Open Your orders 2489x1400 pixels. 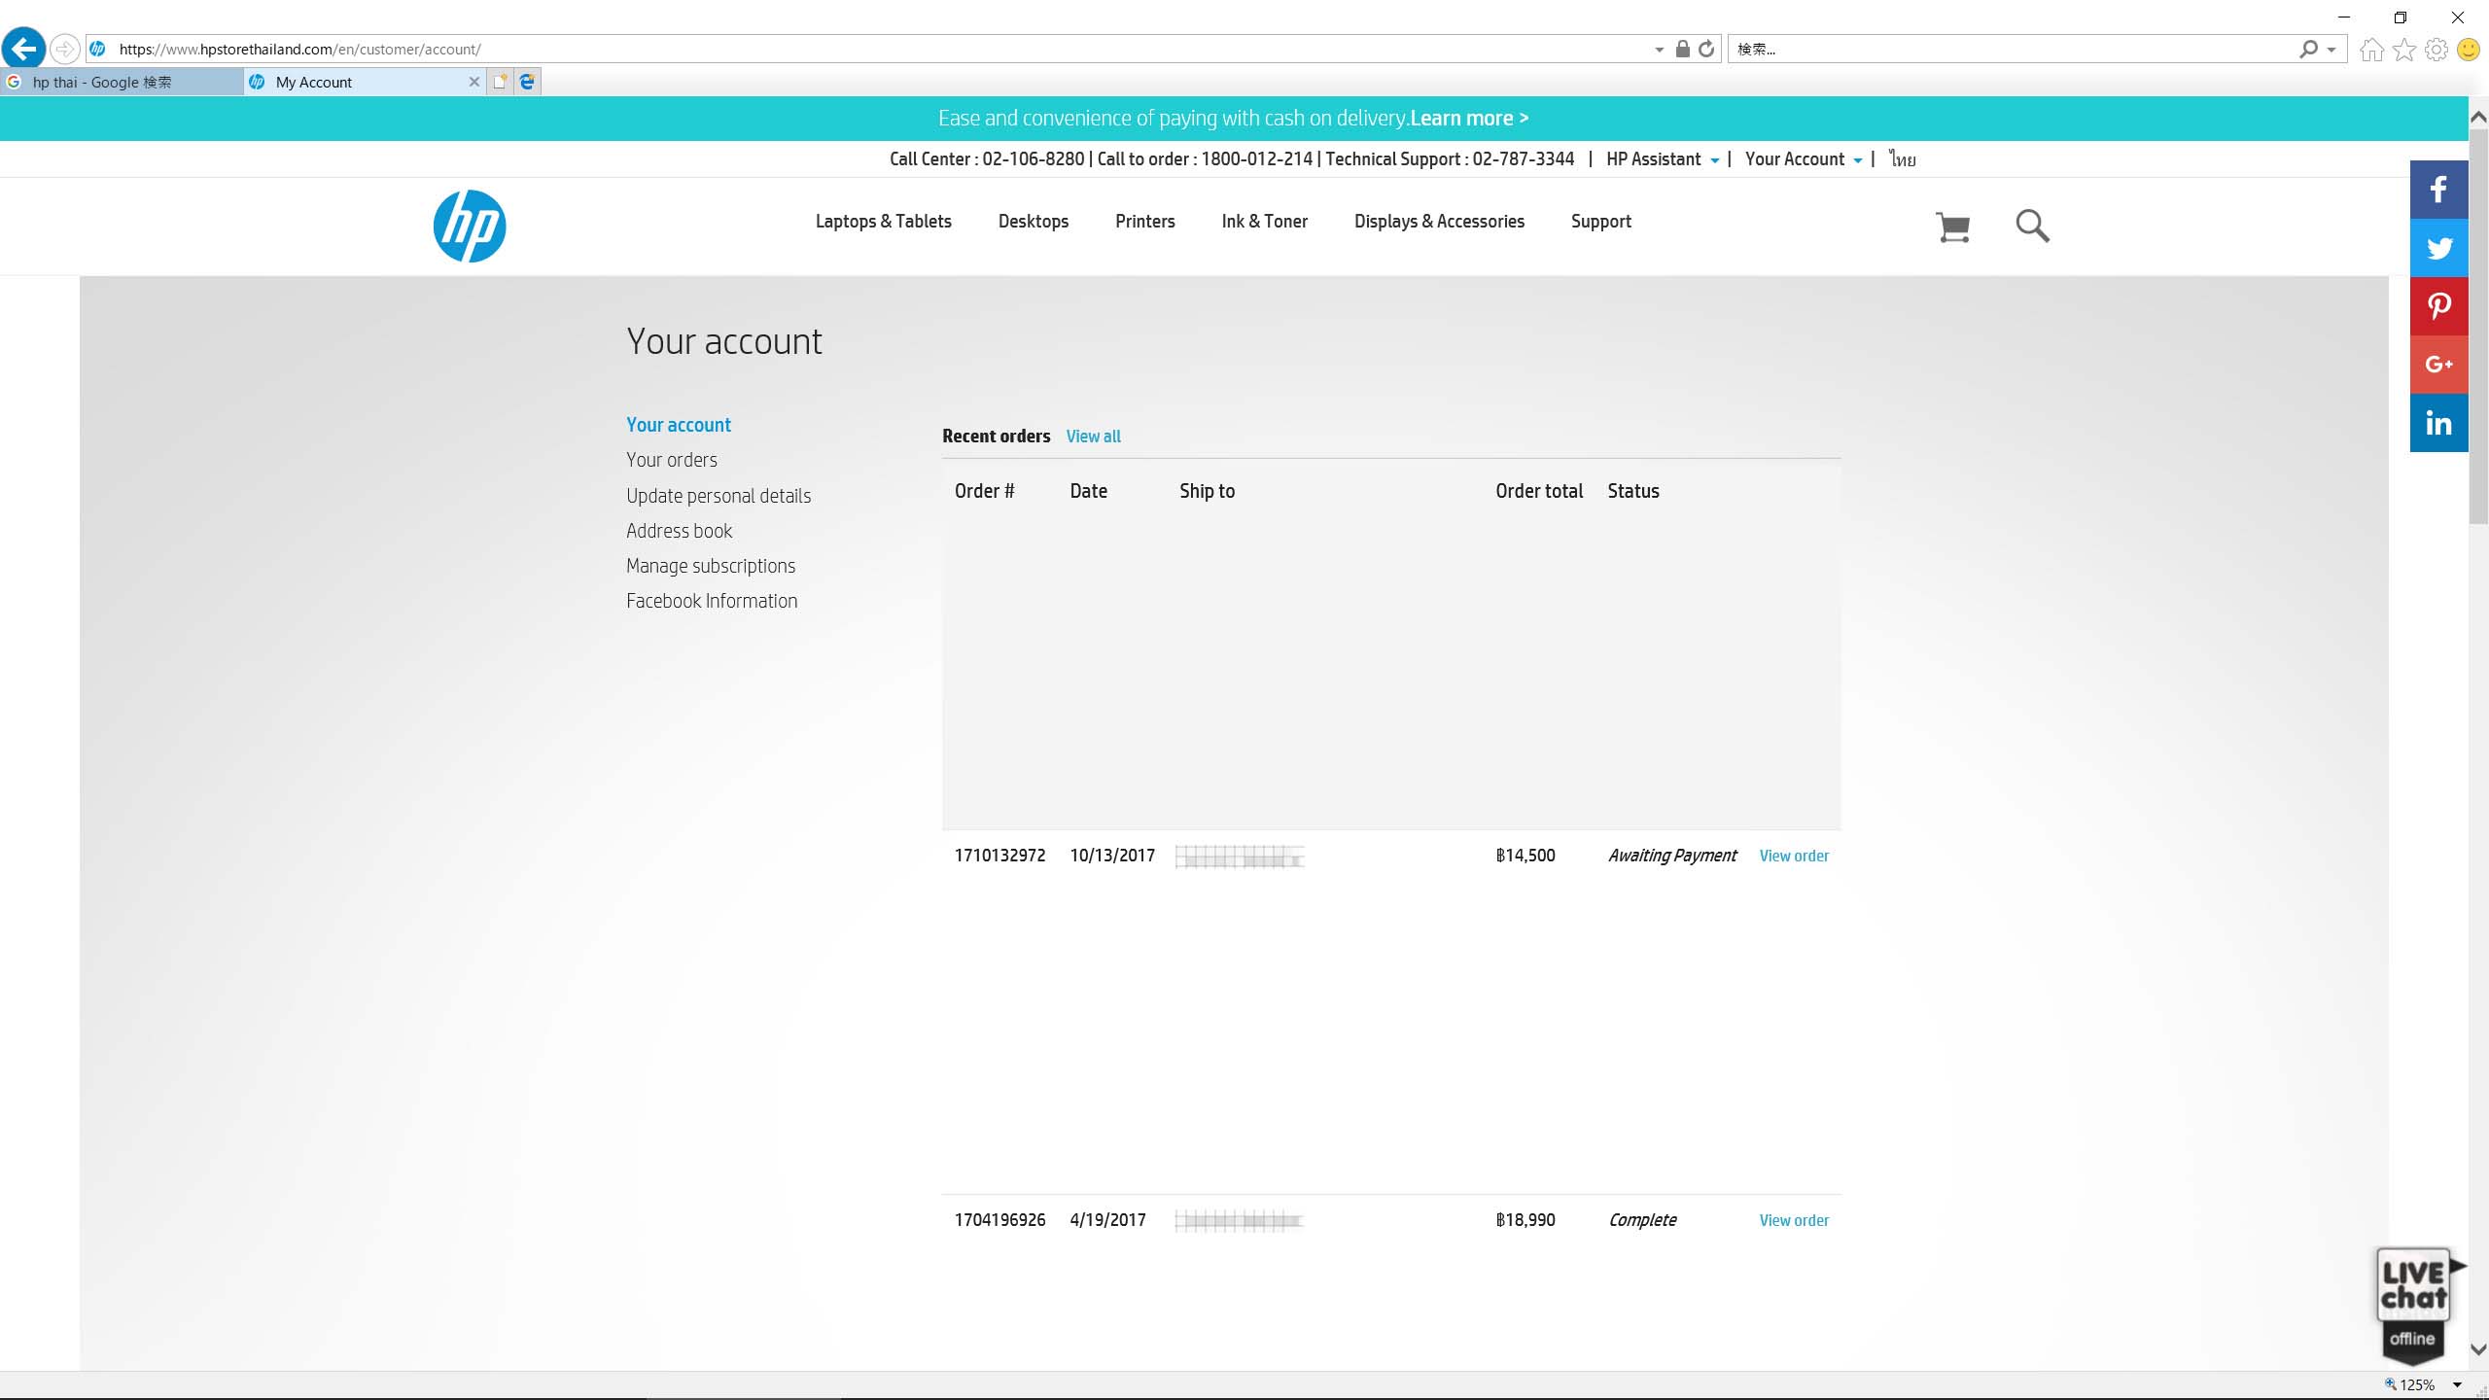671,460
